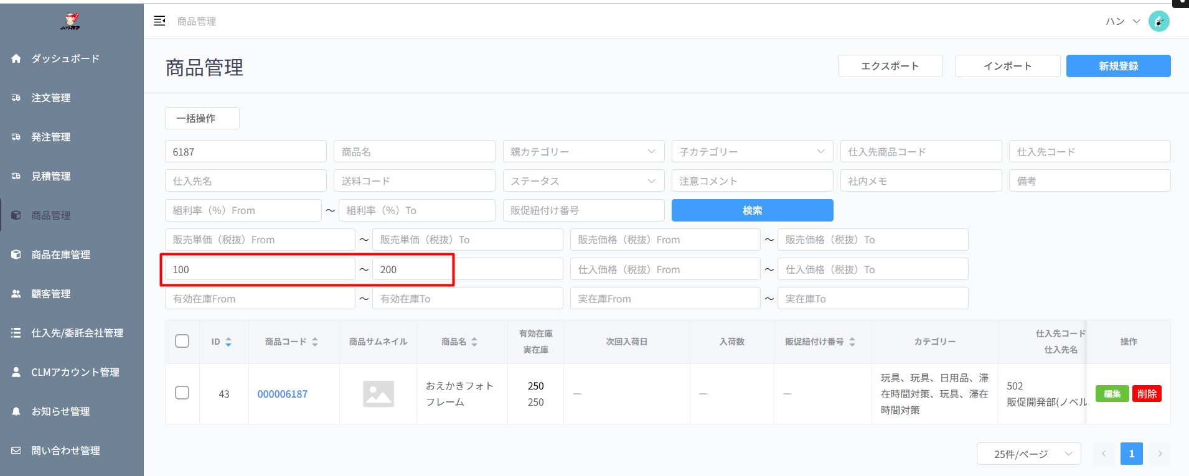1189x476 pixels.
Task: Go to 商品在庫管理 in the sidebar
Action: pos(60,254)
